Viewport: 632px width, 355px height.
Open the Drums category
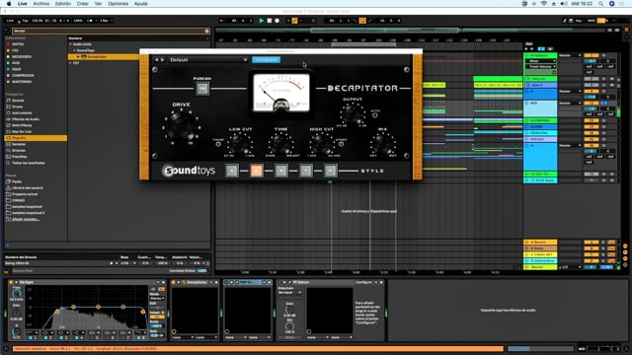click(18, 106)
